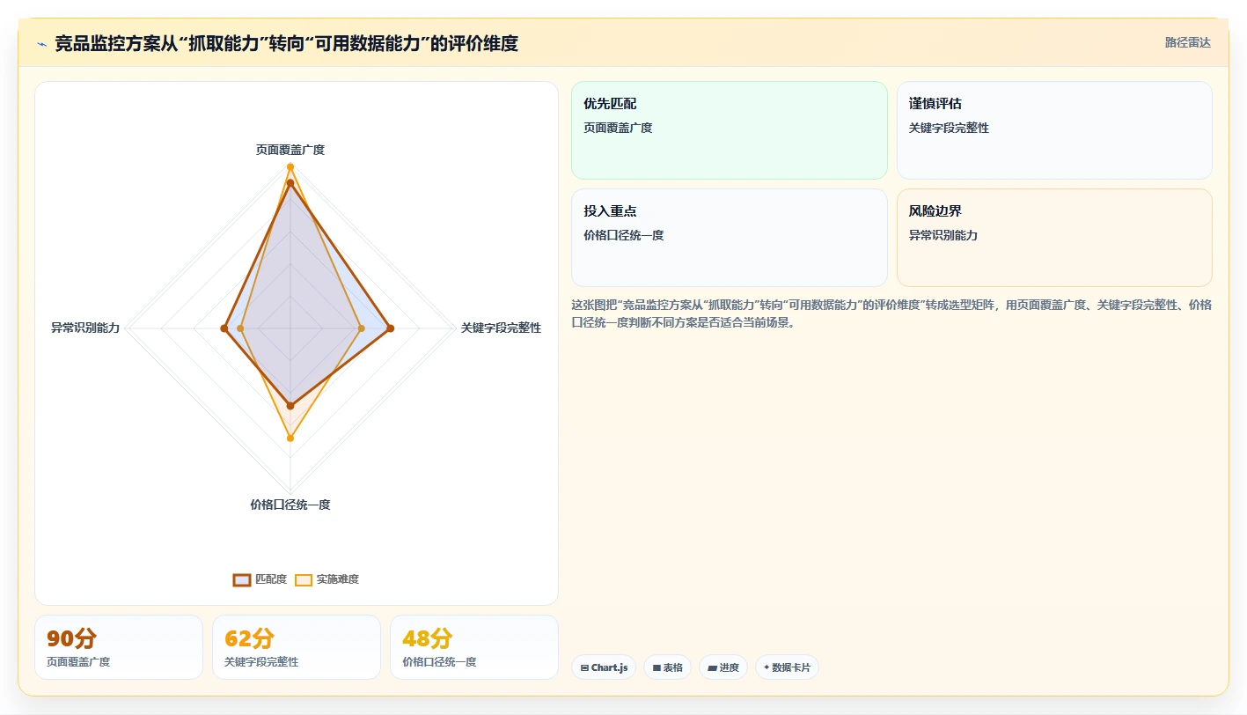Click 价格口径统一度 text in 投入重点 card
1247x715 pixels.
tap(623, 235)
